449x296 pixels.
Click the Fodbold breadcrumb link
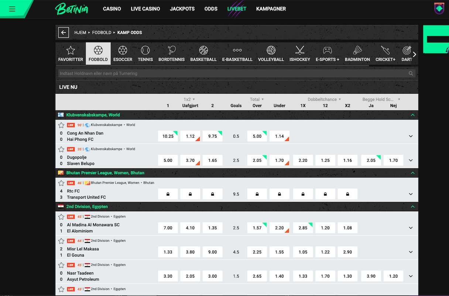[102, 32]
